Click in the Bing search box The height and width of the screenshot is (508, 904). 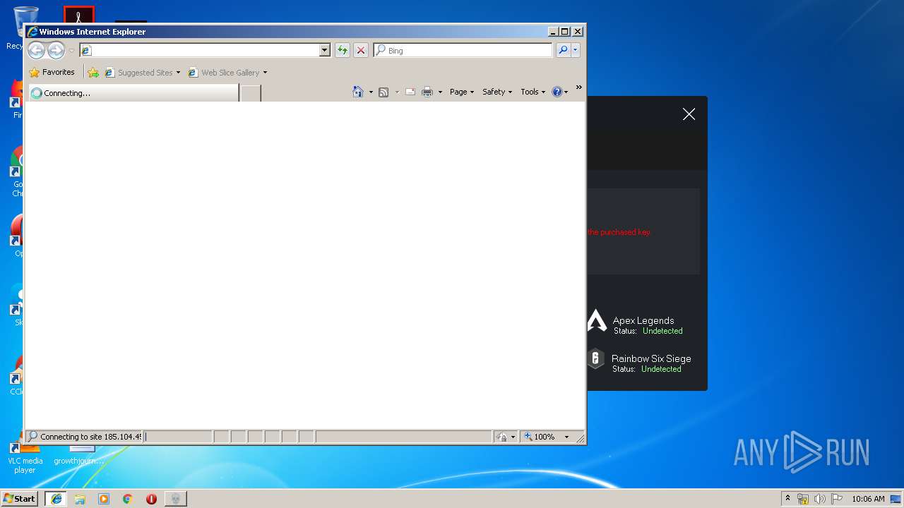463,50
